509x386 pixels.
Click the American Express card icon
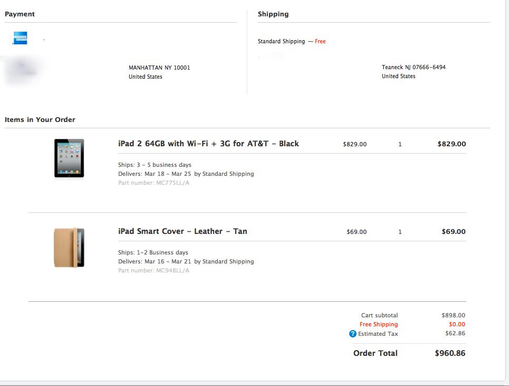click(21, 38)
